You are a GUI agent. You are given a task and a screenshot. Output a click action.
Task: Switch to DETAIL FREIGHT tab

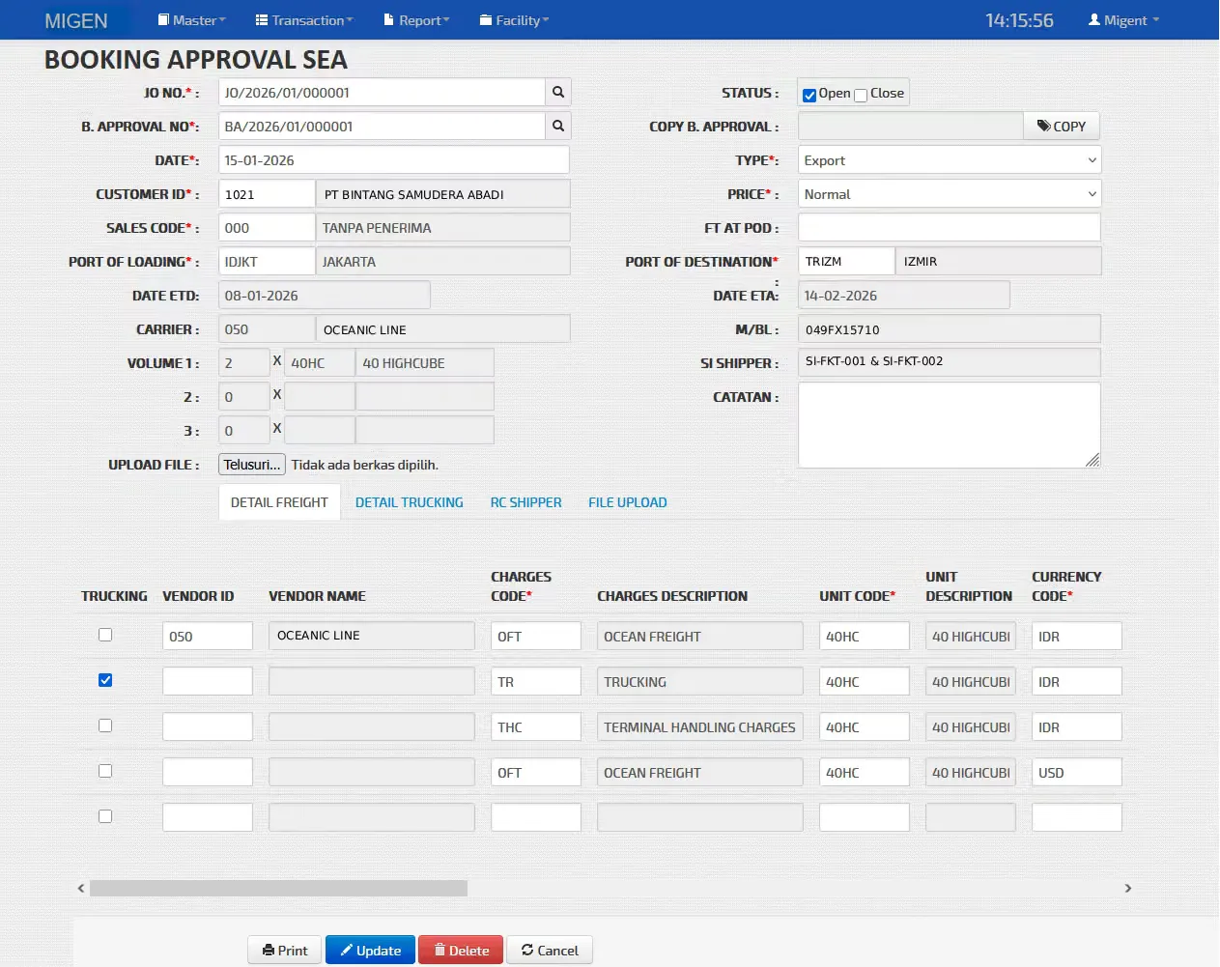click(279, 502)
